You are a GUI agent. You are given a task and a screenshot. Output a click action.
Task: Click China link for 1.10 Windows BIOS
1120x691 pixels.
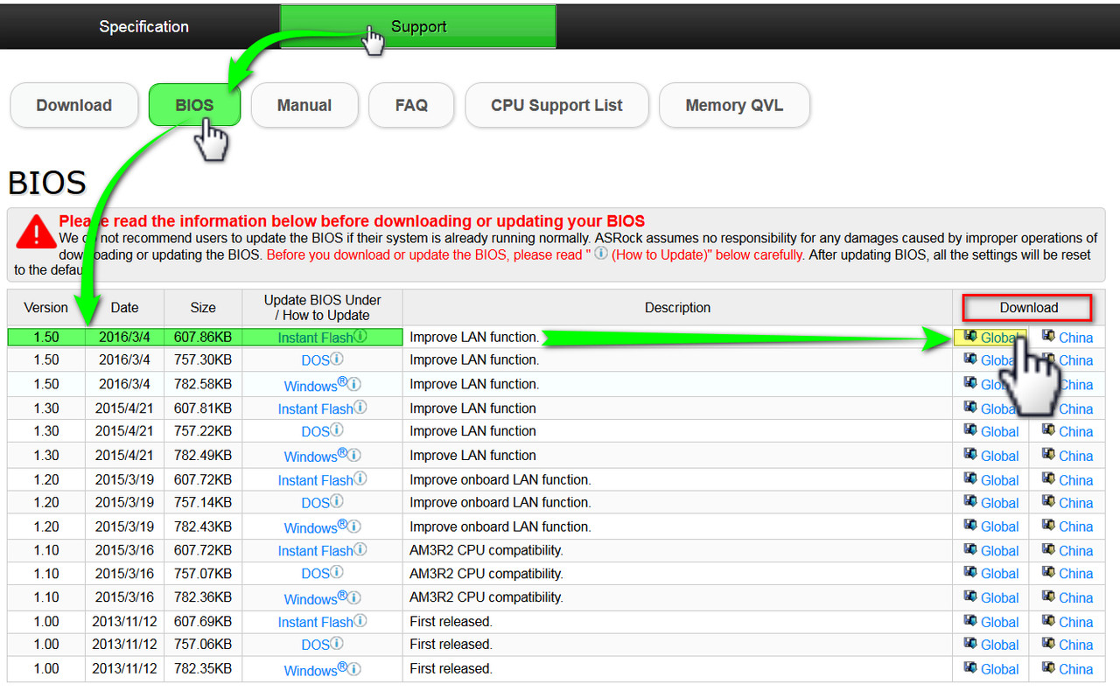1075,598
